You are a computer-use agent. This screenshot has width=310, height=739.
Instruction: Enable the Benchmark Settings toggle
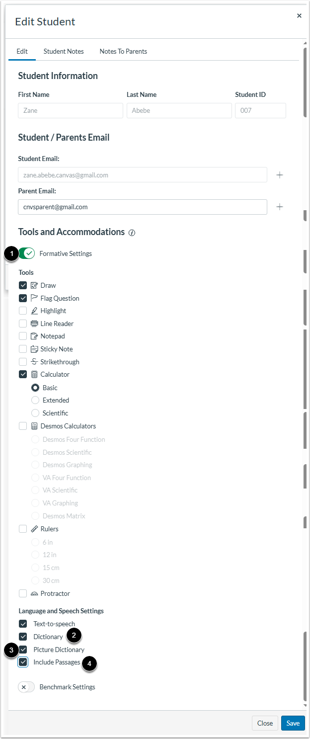26,687
